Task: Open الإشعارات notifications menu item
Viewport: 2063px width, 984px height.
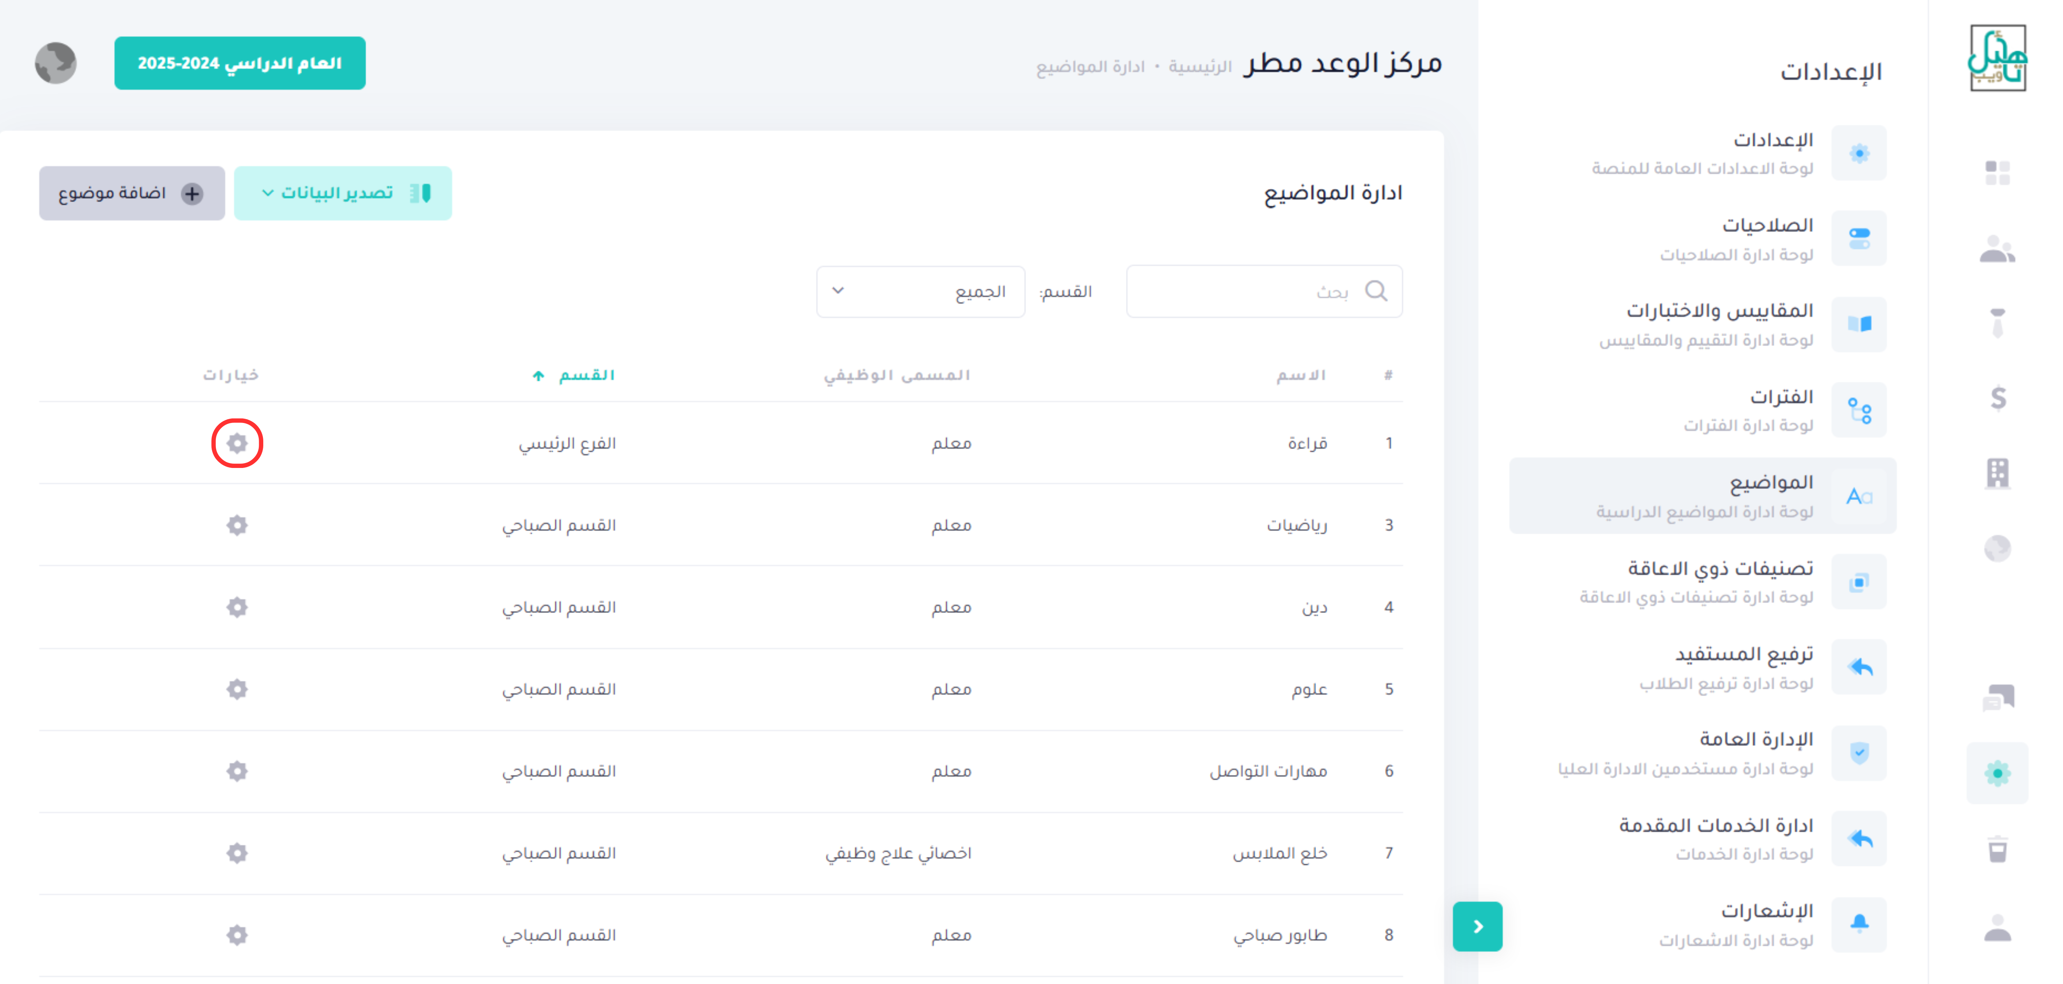Action: pyautogui.click(x=1703, y=924)
